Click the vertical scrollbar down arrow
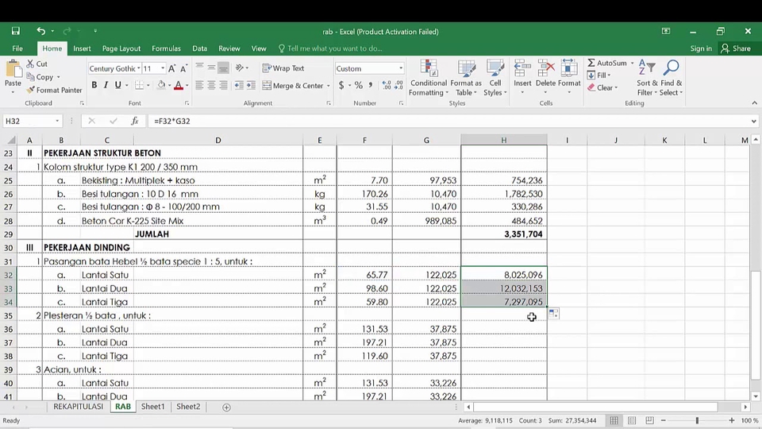 tap(755, 396)
